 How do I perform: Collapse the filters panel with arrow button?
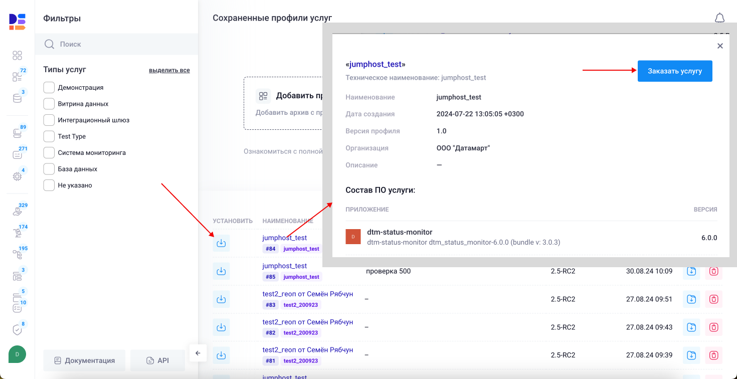198,353
